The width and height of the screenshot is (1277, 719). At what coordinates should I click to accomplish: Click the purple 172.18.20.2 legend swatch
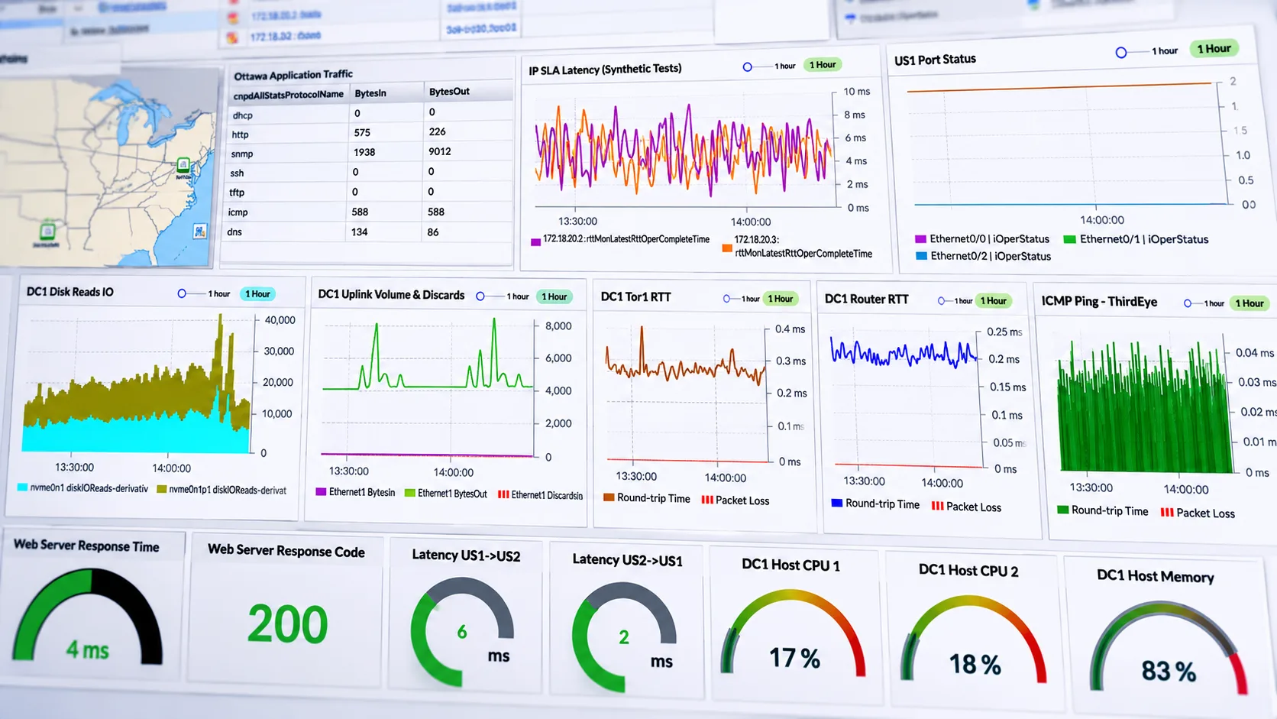point(535,241)
